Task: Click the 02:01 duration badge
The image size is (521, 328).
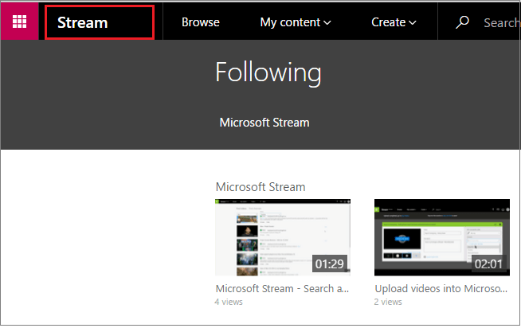Action: (x=489, y=264)
